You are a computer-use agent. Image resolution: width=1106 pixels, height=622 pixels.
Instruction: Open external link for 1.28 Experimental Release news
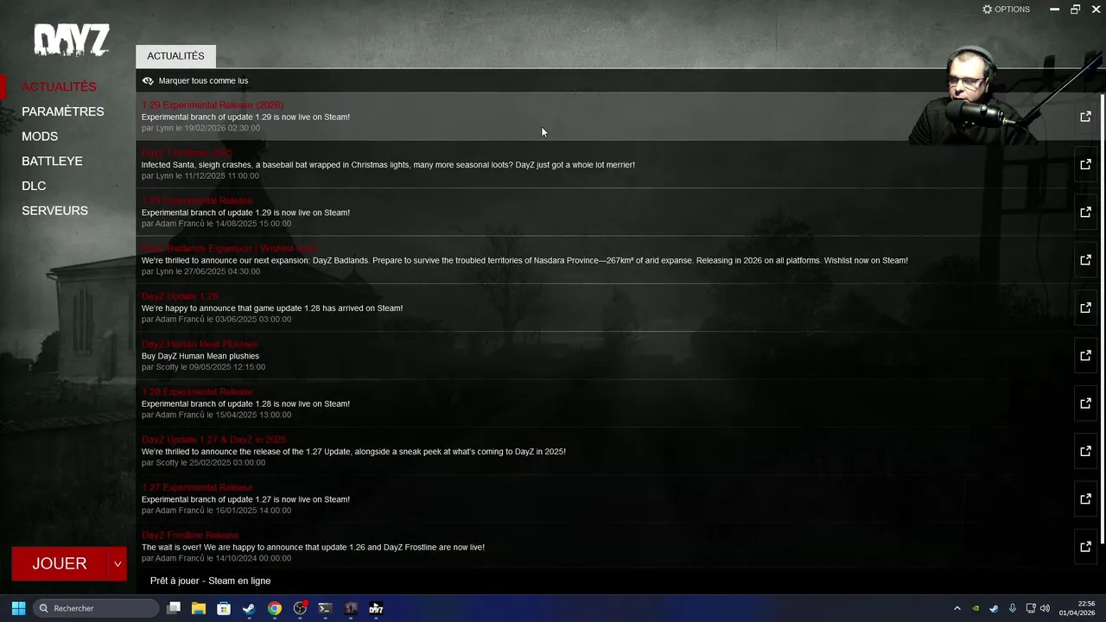1085,403
